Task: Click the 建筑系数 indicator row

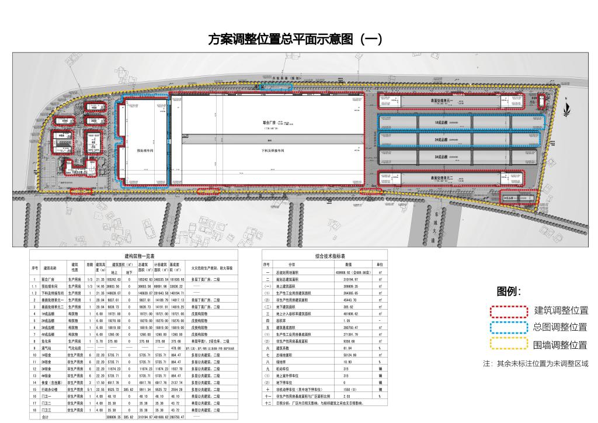Action: [x=325, y=348]
